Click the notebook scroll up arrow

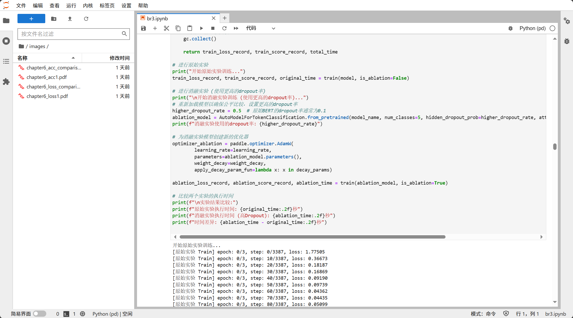click(555, 39)
